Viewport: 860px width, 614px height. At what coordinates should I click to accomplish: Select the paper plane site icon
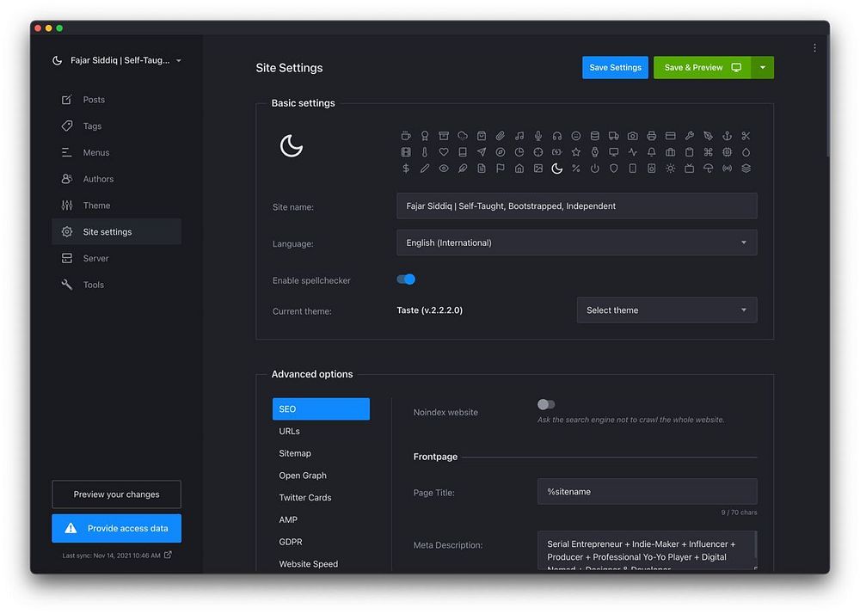coord(482,152)
